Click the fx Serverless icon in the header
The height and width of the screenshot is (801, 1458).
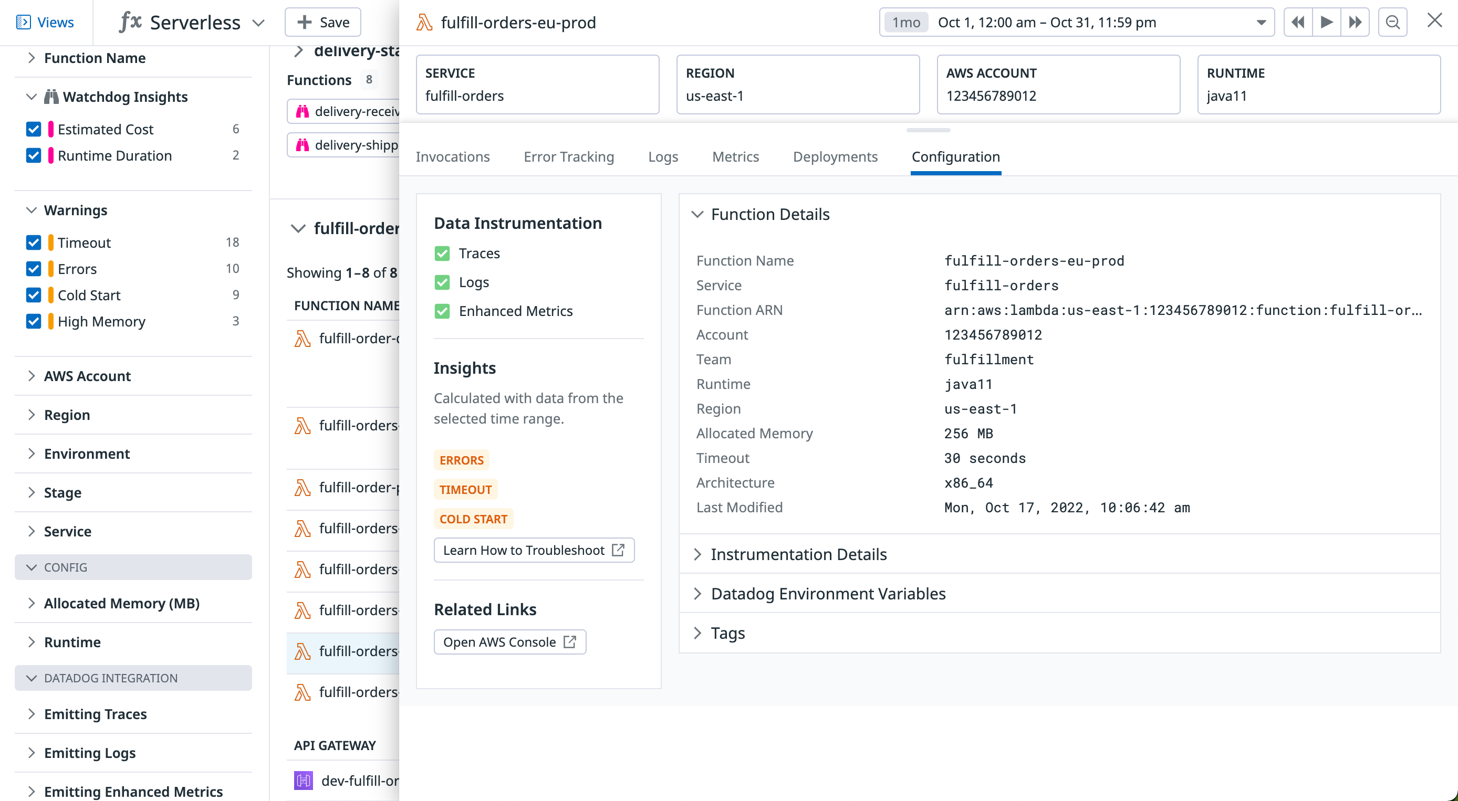[x=131, y=22]
